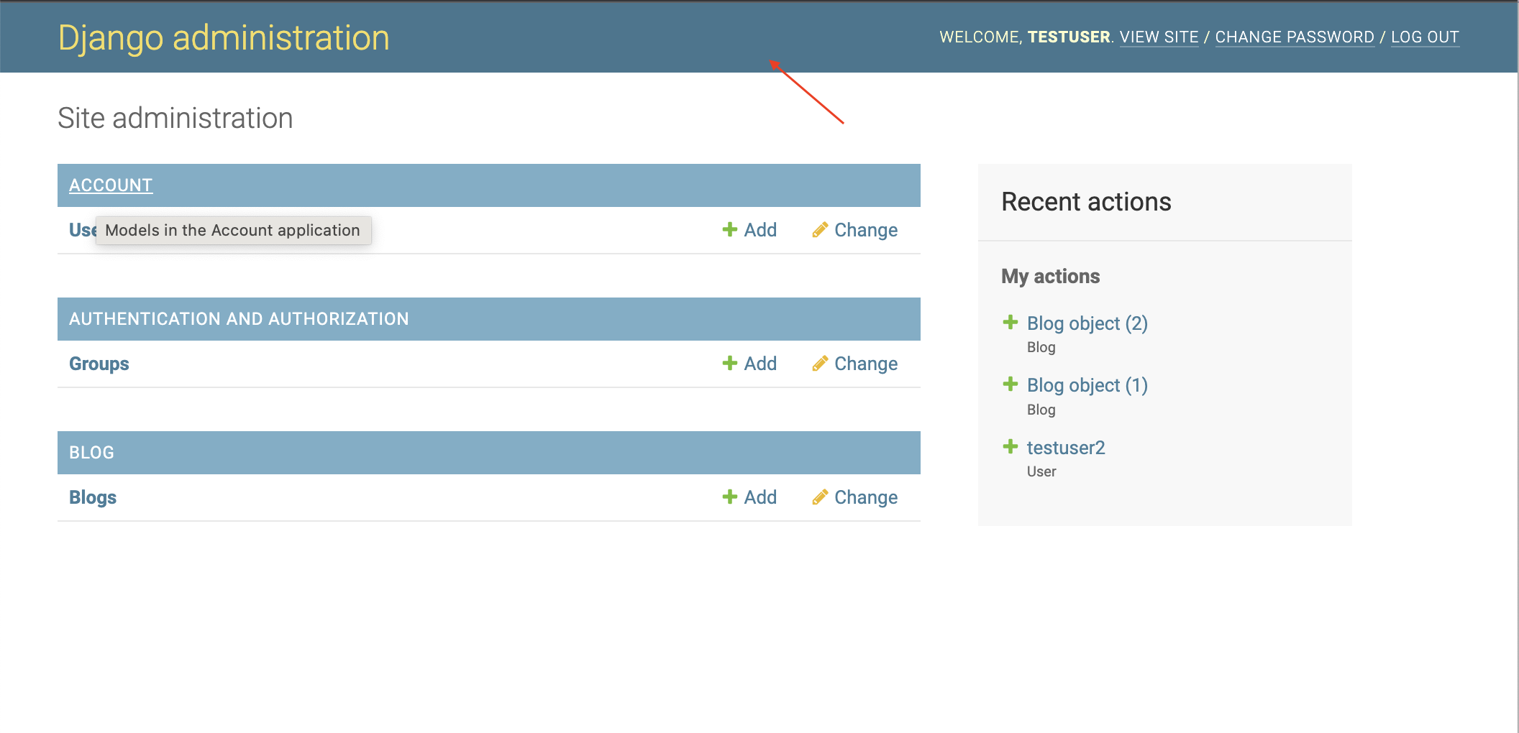Click the pencil icon in Blogs row
The image size is (1519, 733).
click(x=819, y=497)
